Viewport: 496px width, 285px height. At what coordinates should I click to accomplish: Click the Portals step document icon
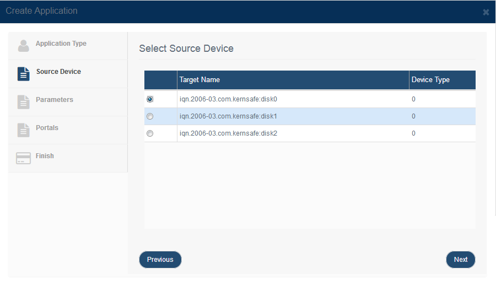[23, 130]
